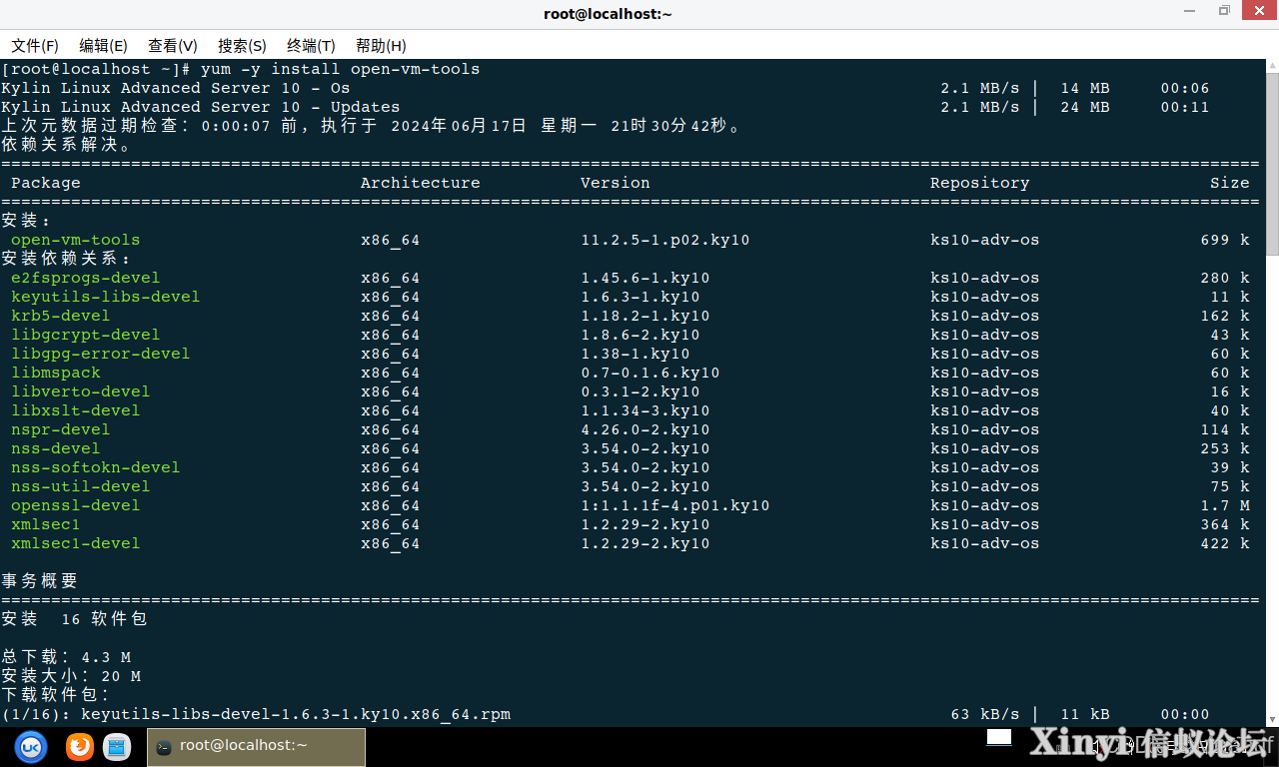
Task: Click the xmlsec1 package name
Action: click(x=45, y=524)
